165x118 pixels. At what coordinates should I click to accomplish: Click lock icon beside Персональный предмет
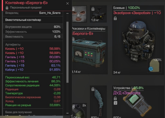click(7, 8)
